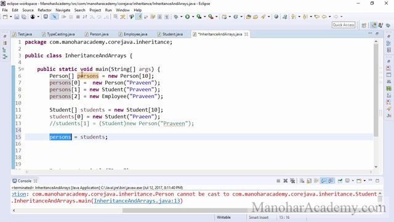Switch to the Test.java editor tab
Screen dimensions: 394x222
22,35
